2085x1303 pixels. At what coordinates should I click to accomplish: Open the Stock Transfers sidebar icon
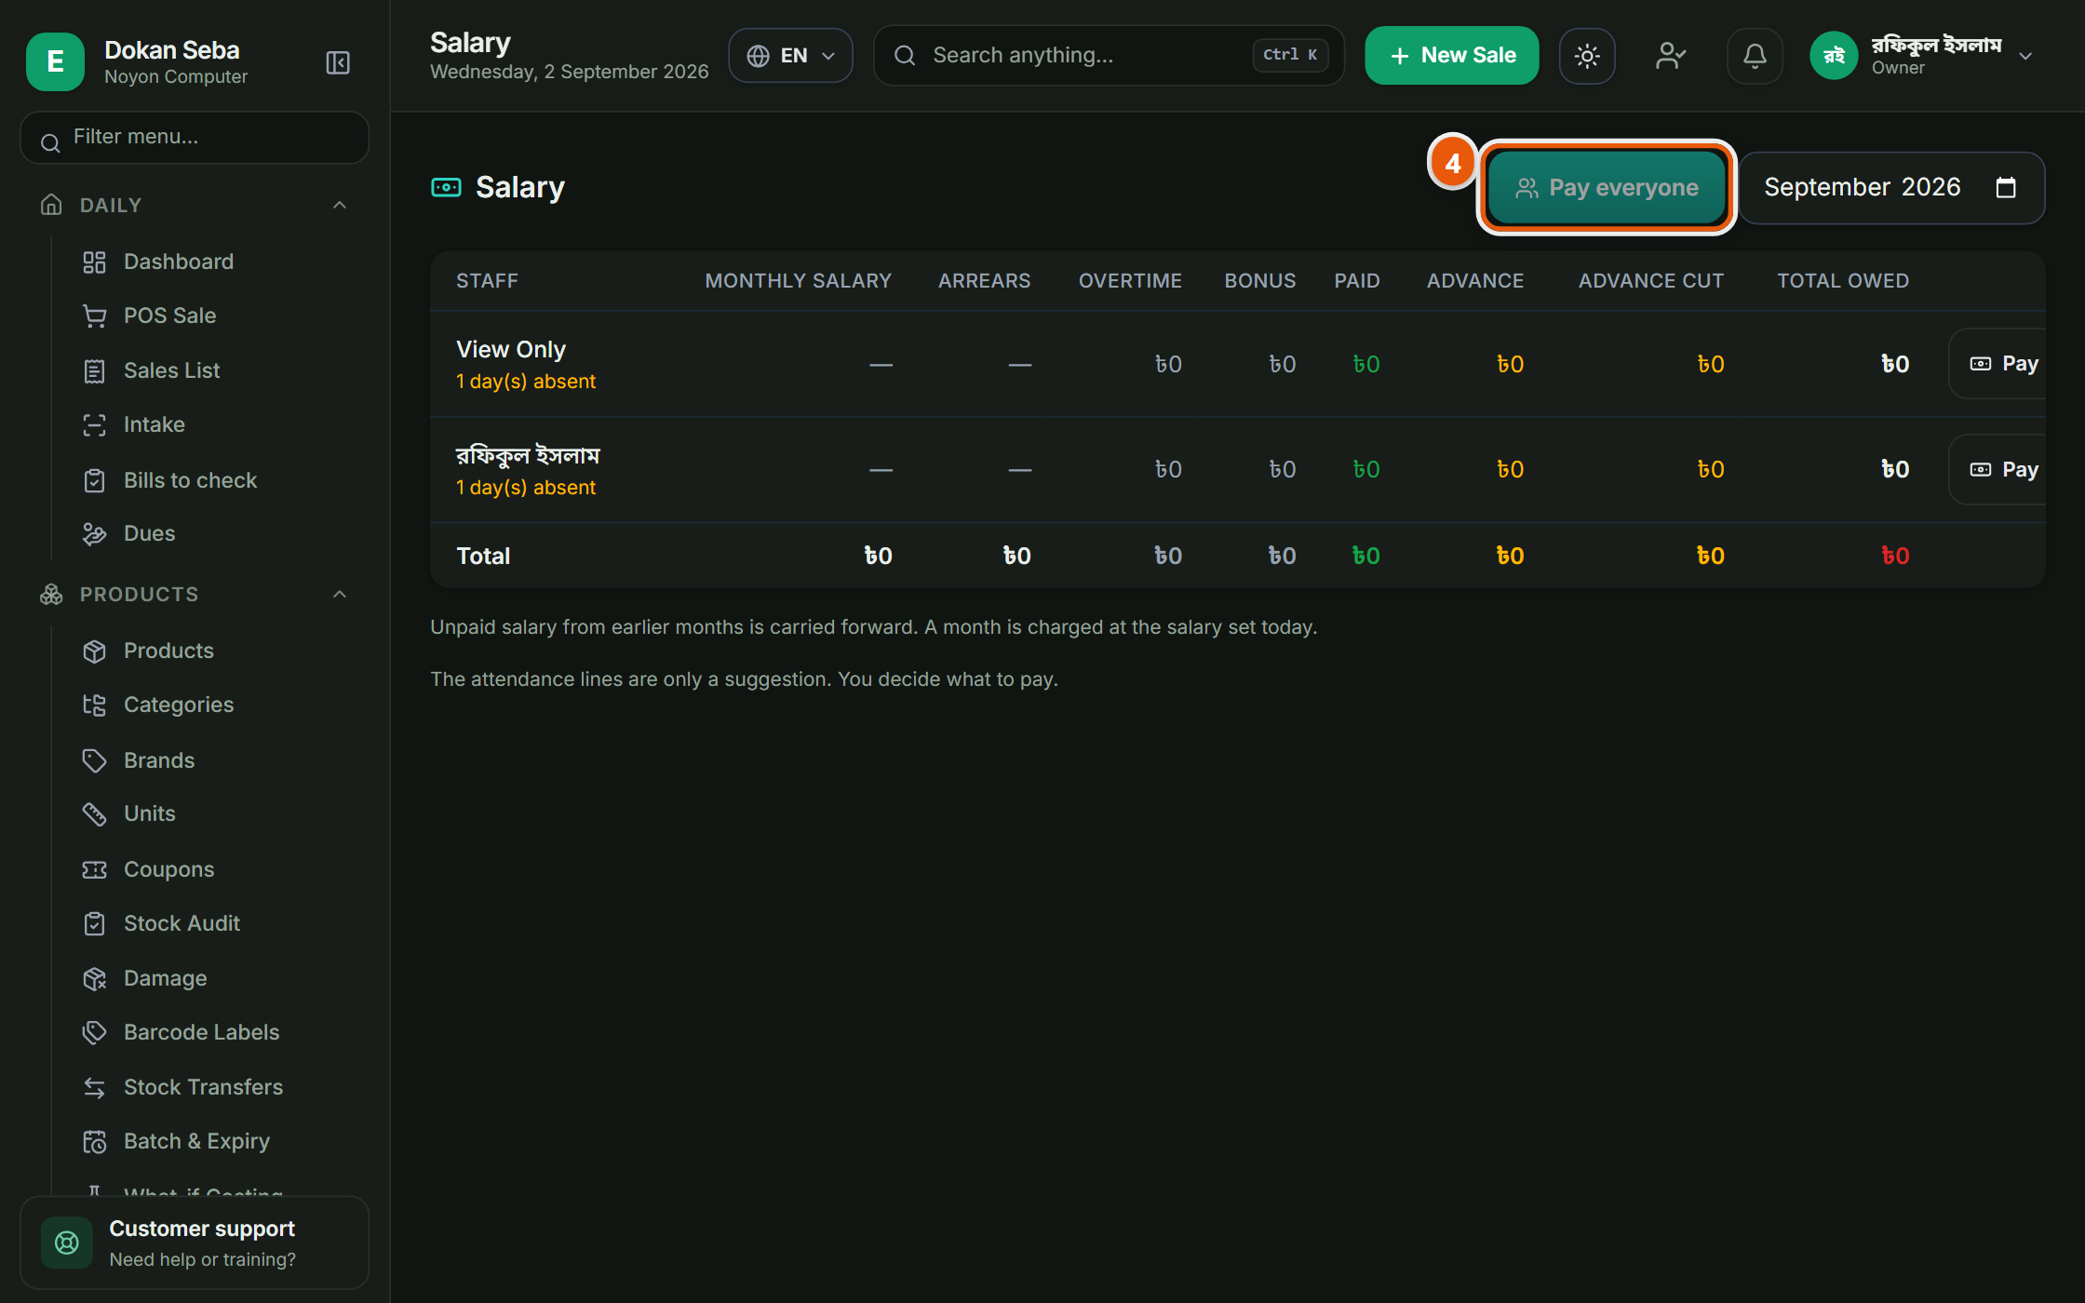point(94,1087)
